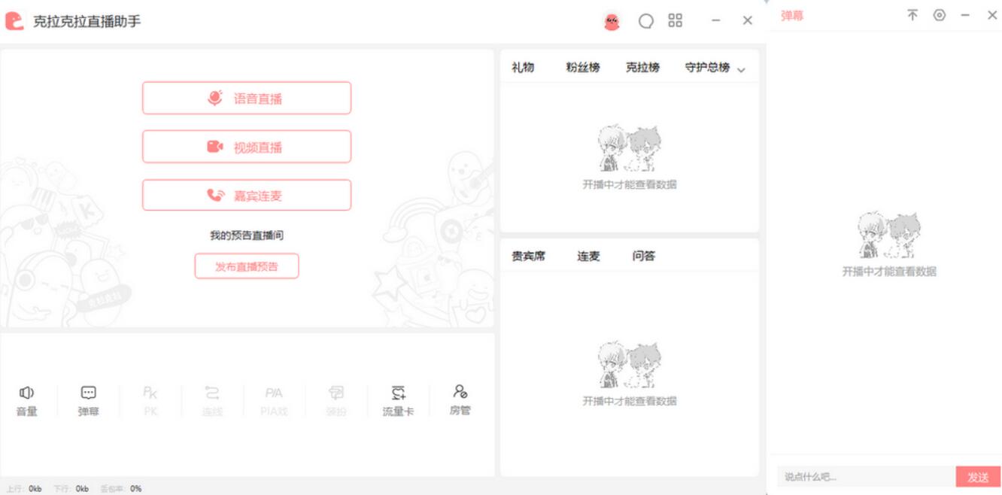Click the user avatar icon in title bar

click(612, 21)
